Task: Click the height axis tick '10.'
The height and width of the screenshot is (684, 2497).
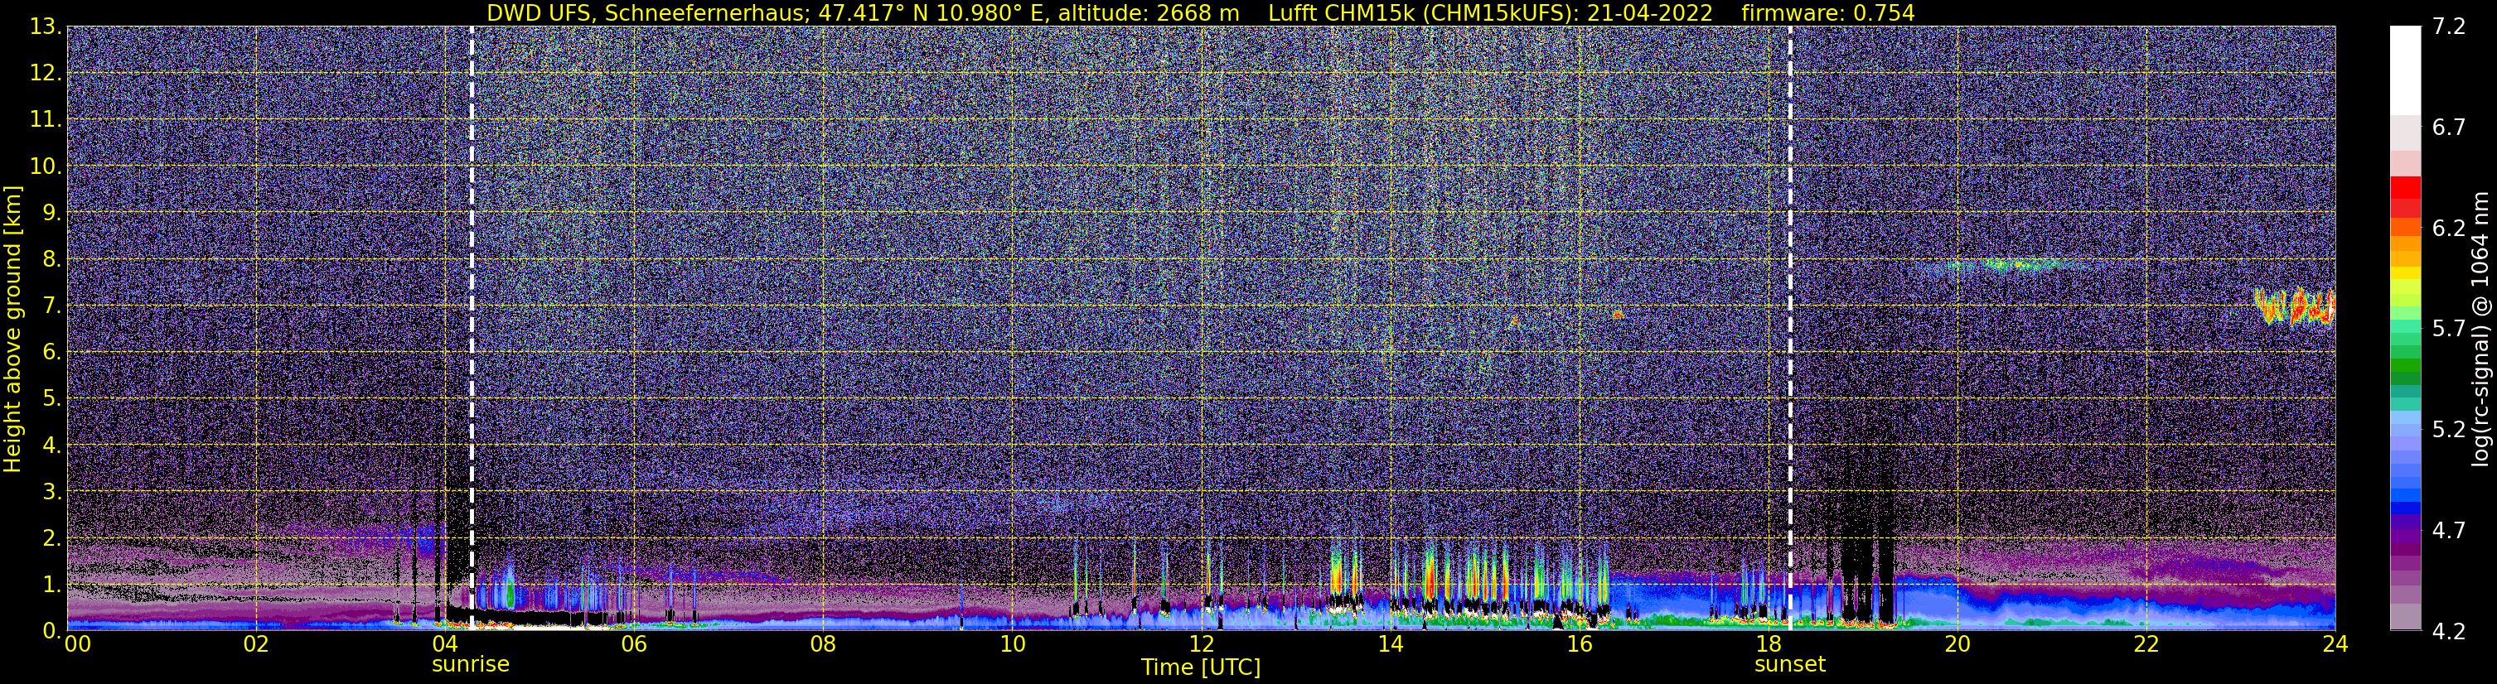Action: click(46, 166)
